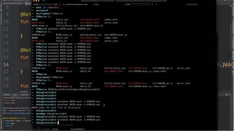Viewport: 234px width, 131px height.
Task: Click the IDE terminal 'open .' prompt line
Action: 10,123
